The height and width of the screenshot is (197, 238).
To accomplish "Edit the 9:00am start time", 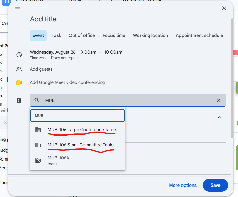I will pos(88,52).
